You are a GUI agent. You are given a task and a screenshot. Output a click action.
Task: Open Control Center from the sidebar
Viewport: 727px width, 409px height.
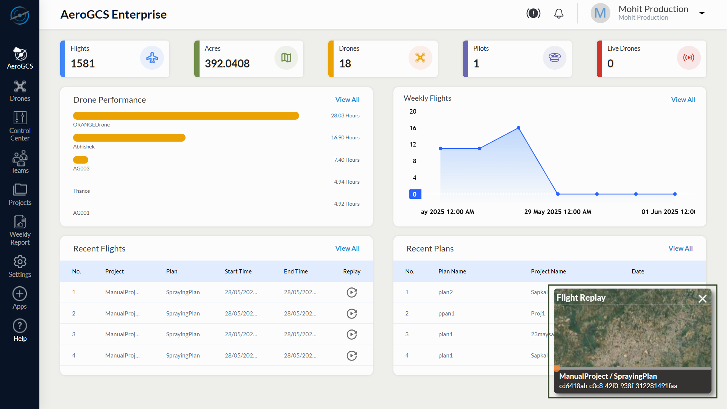click(x=20, y=126)
